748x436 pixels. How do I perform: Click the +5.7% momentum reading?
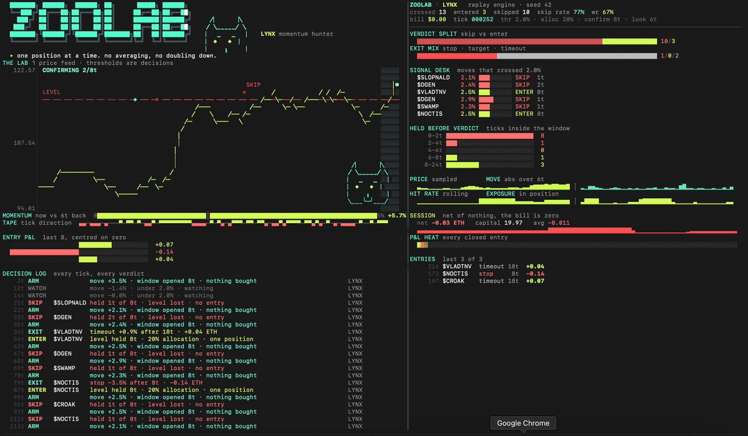(x=396, y=216)
